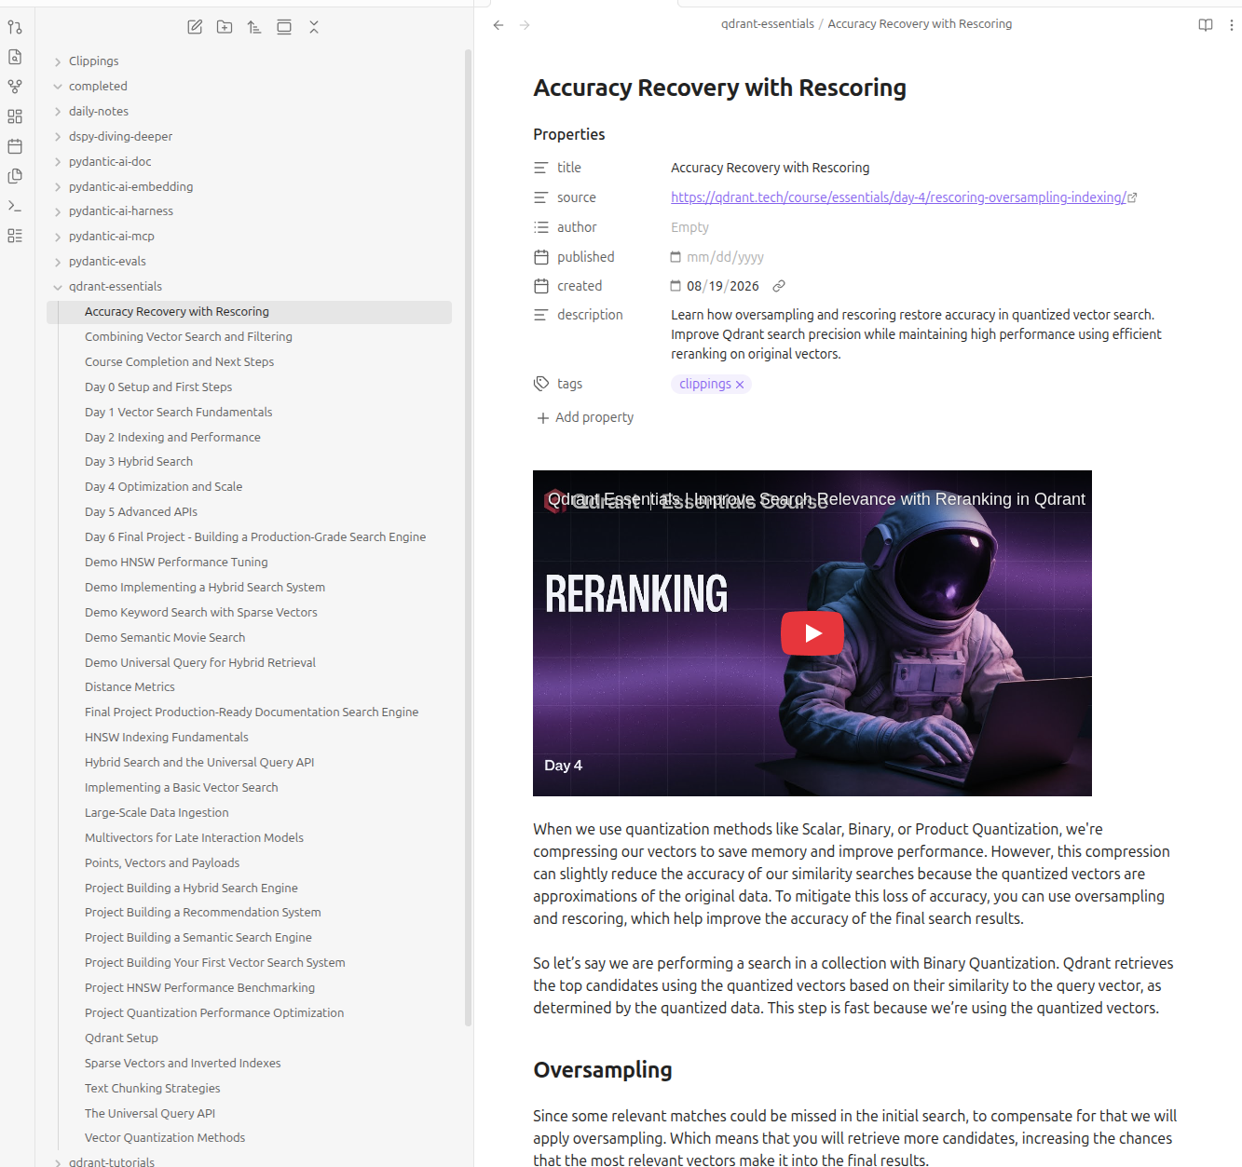
Task: Open note Distance Metrics
Action: 130,687
